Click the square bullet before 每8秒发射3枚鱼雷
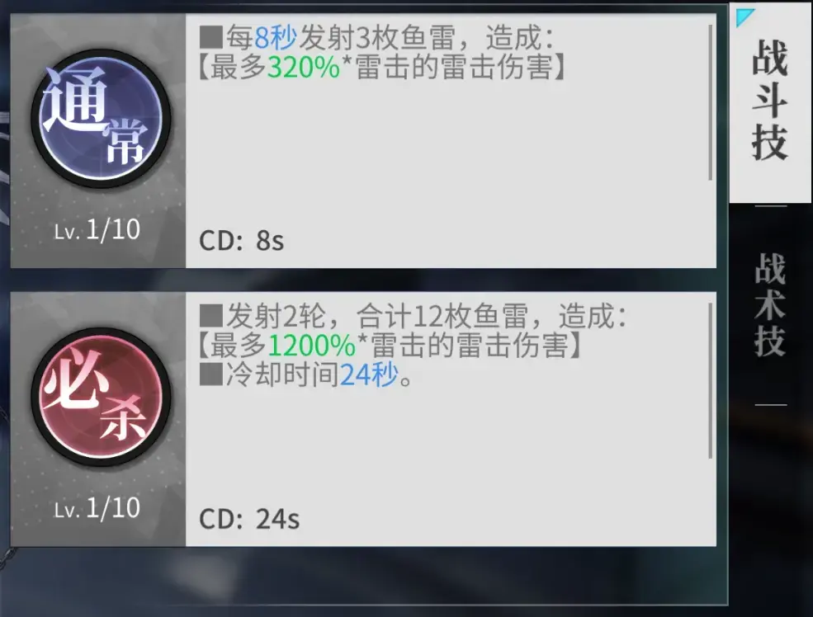This screenshot has height=617, width=813. pos(211,38)
